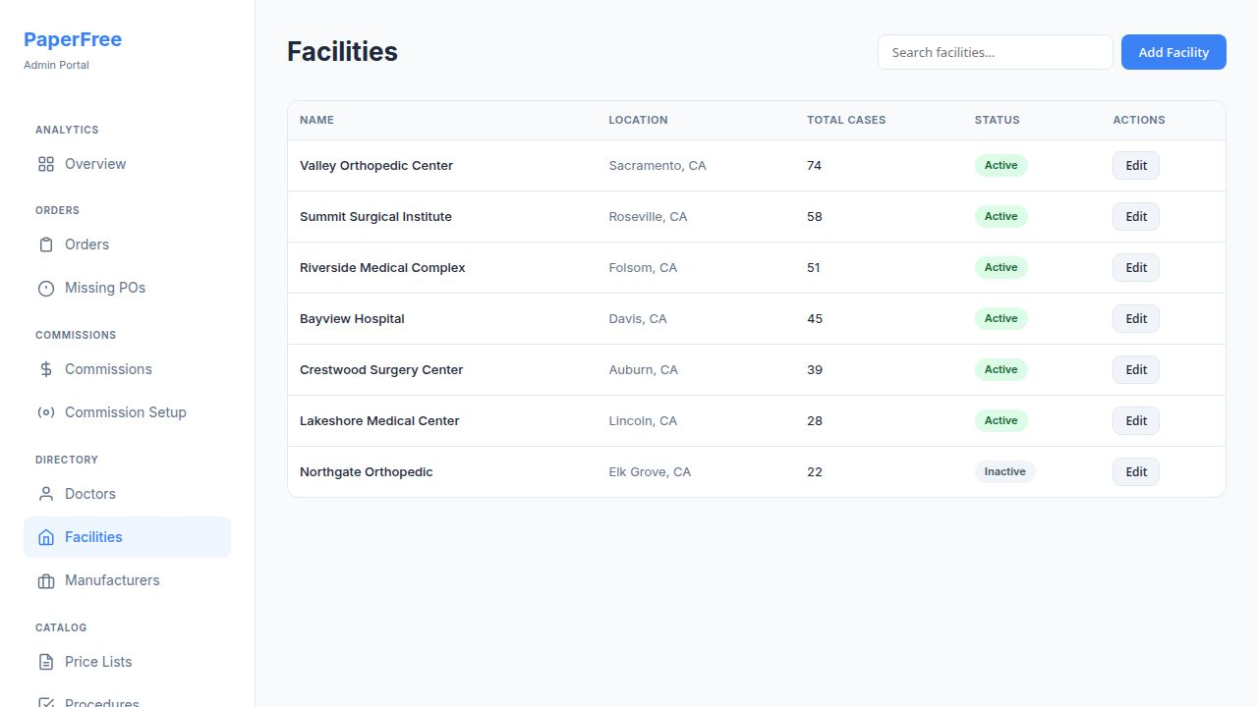Image resolution: width=1258 pixels, height=707 pixels.
Task: Click the Price Lists document icon
Action: (45, 662)
